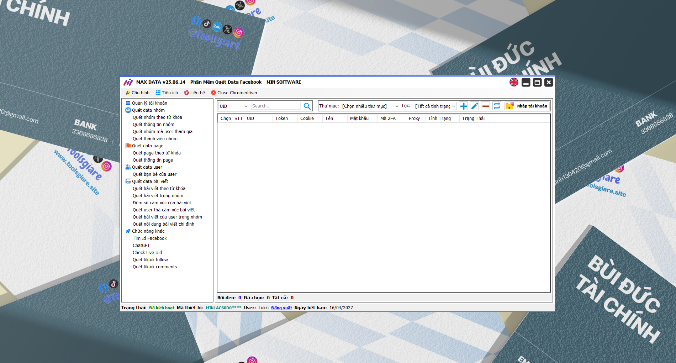Click the blue plus add-folder icon
Screen dimensions: 676x363
pyautogui.click(x=463, y=106)
